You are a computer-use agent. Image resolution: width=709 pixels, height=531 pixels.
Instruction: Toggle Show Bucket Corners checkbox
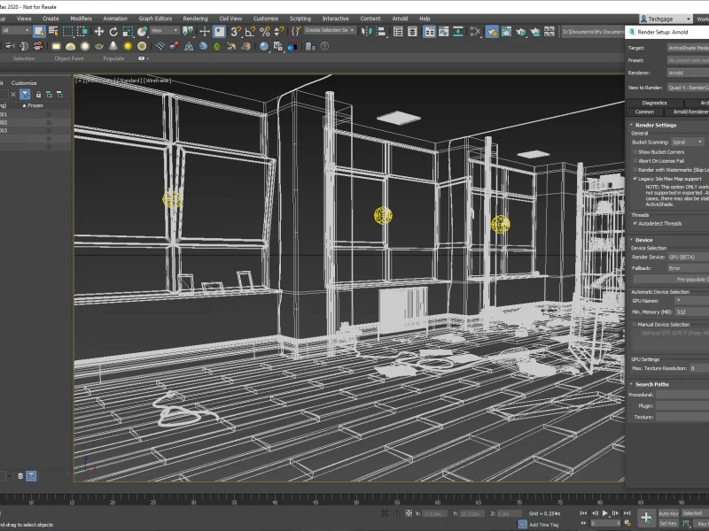pyautogui.click(x=635, y=152)
